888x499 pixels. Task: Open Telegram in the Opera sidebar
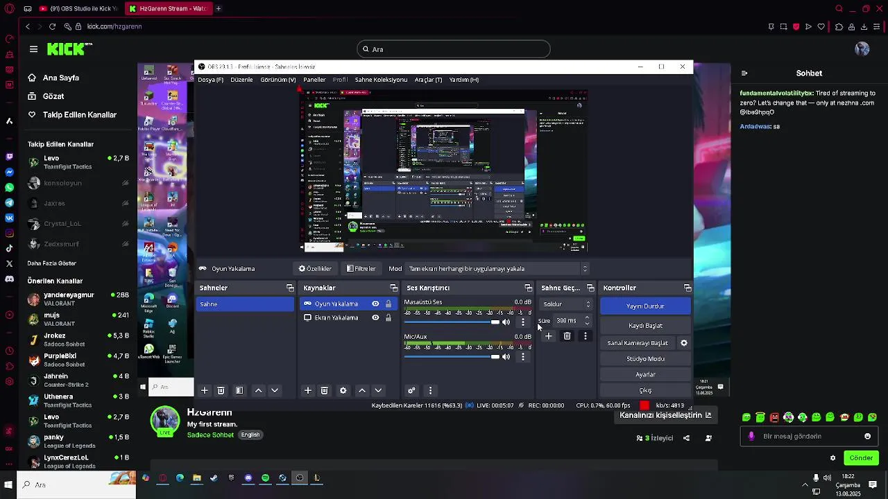pyautogui.click(x=9, y=203)
